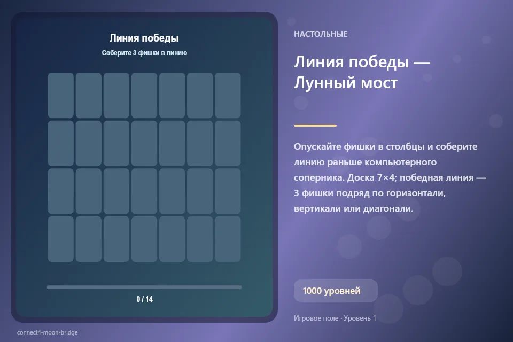This screenshot has width=513, height=342.
Task: Click bottom-row cell in the third column
Action: tap(116, 239)
